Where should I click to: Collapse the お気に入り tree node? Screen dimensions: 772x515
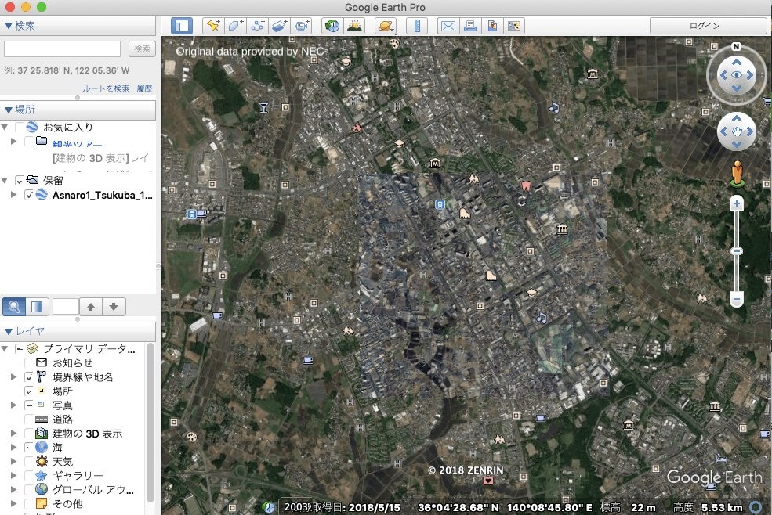5,127
